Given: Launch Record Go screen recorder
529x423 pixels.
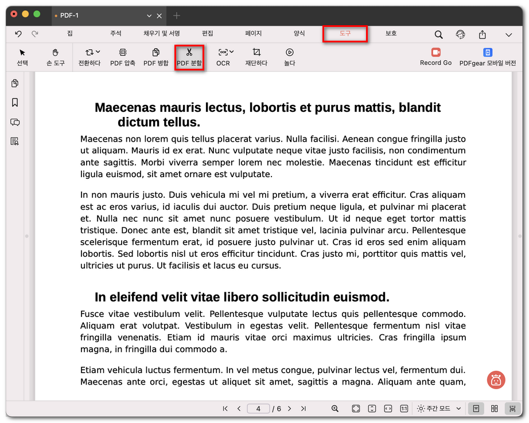Looking at the screenshot, I should (x=435, y=57).
